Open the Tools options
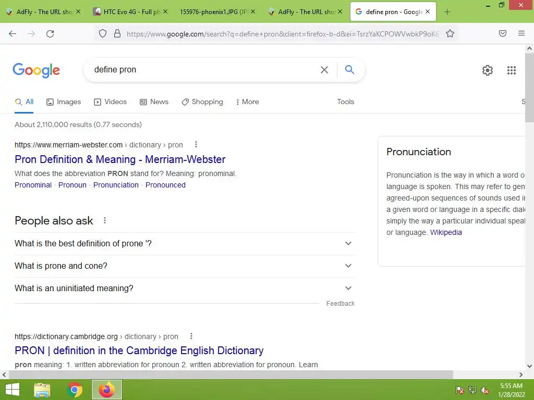 pyautogui.click(x=346, y=102)
